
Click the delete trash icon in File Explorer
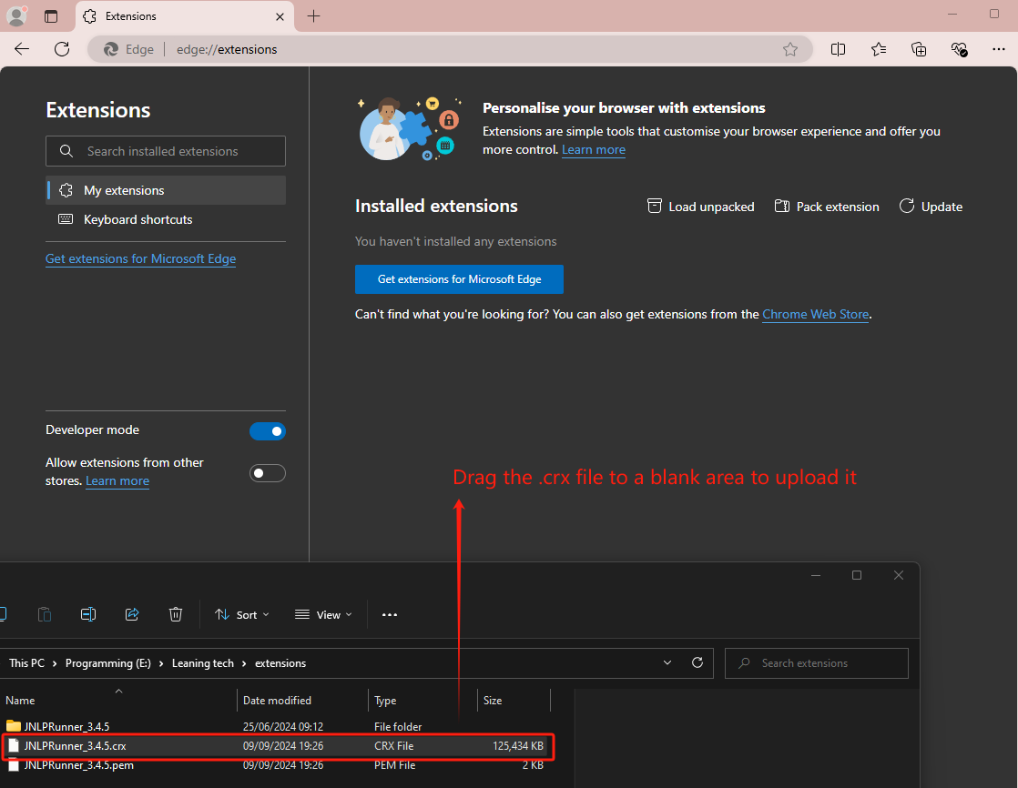(176, 614)
